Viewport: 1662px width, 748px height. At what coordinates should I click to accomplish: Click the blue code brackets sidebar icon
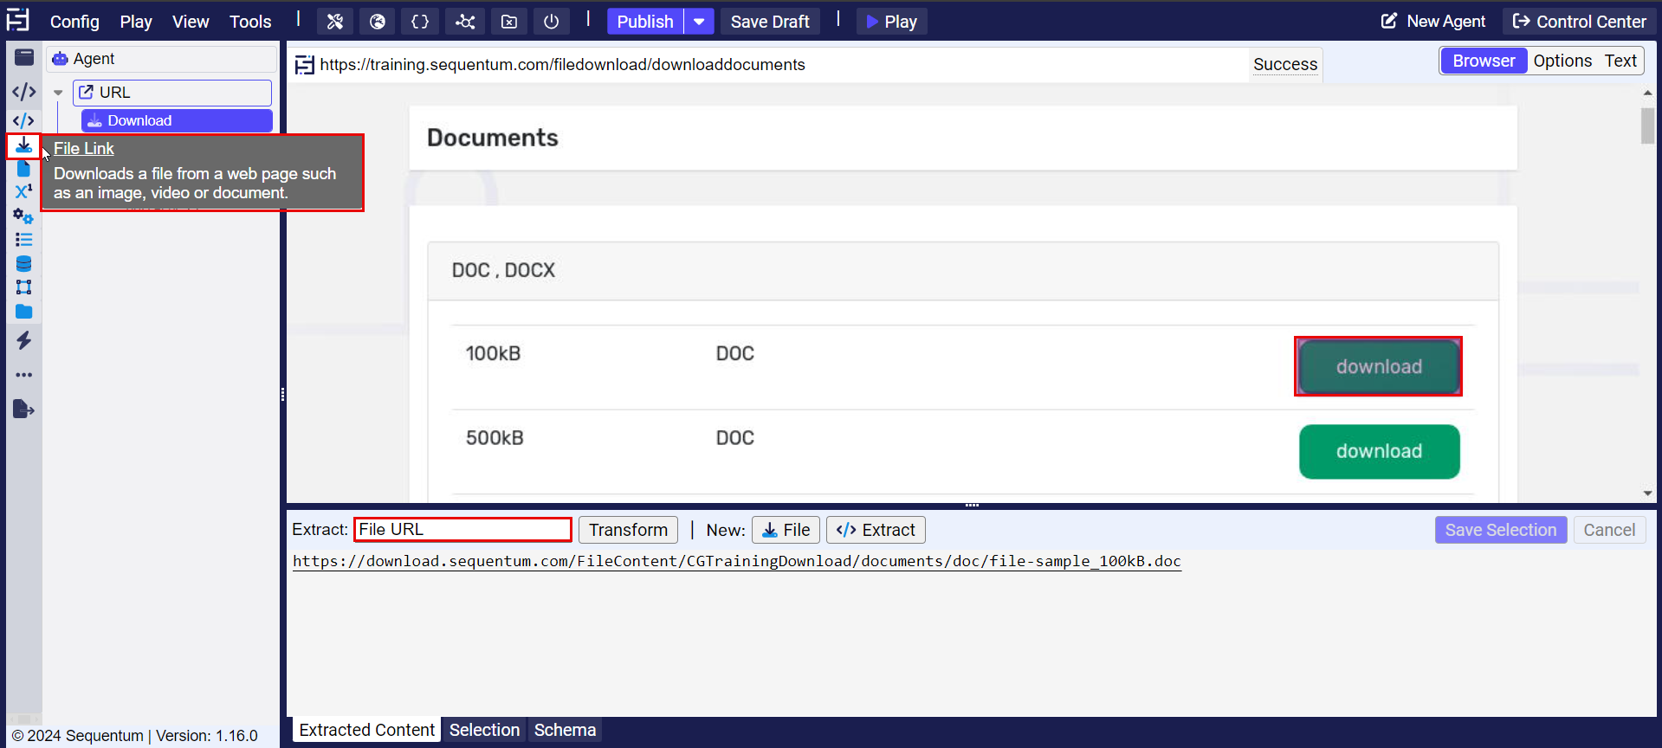(x=24, y=120)
